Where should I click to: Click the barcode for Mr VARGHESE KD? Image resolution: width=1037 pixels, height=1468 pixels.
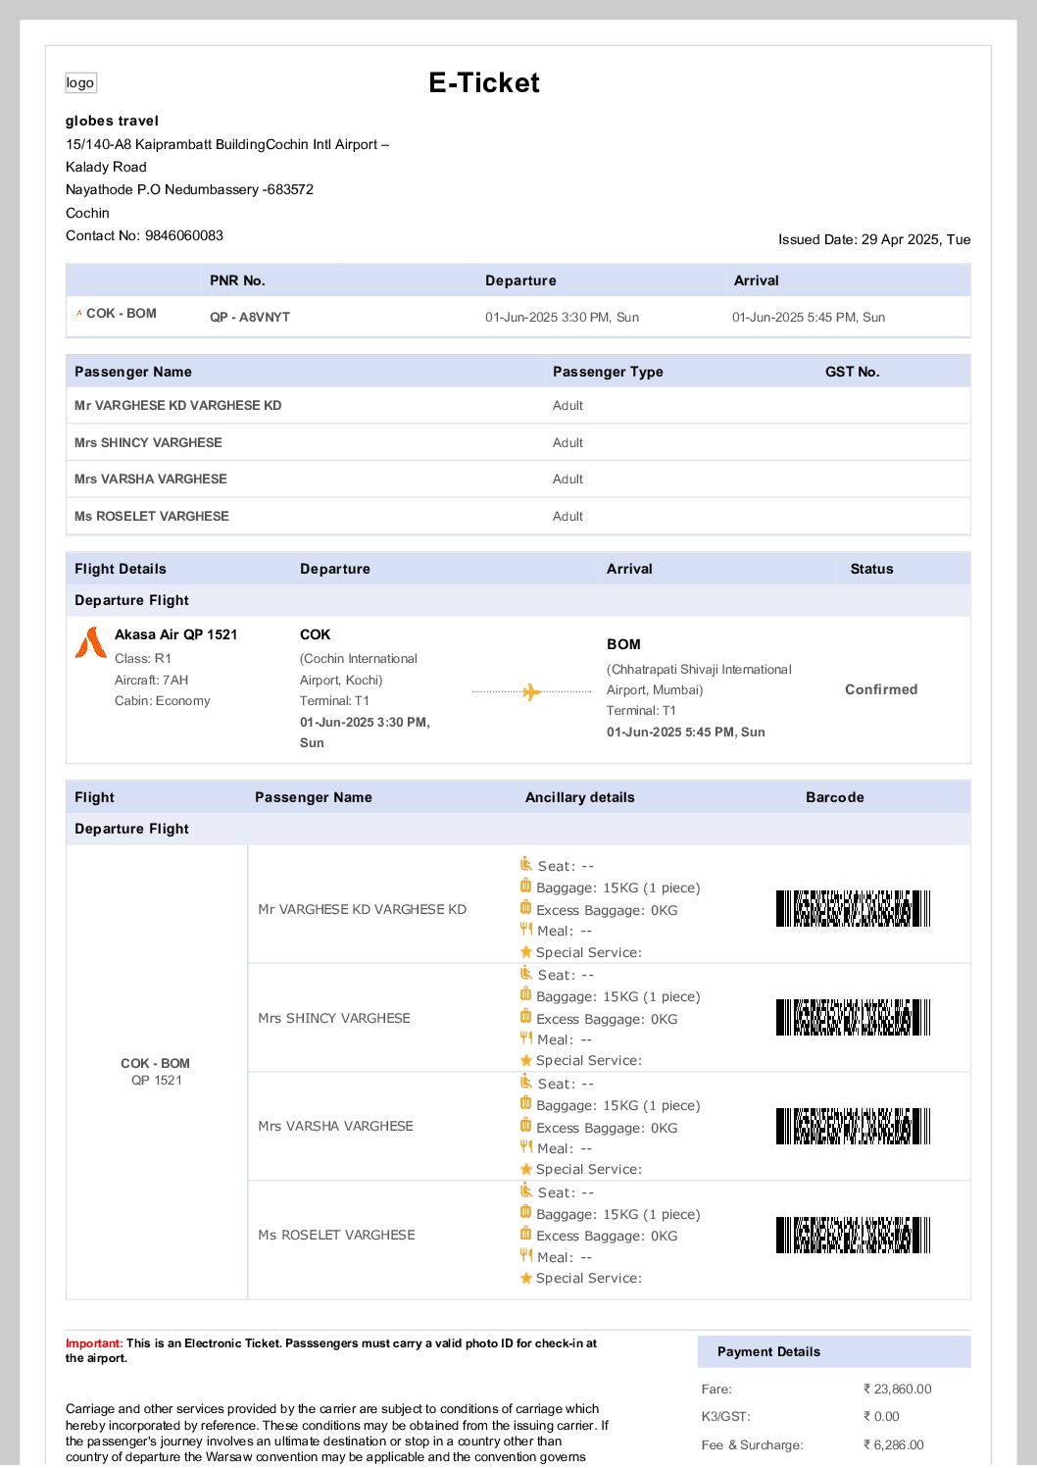coord(852,909)
